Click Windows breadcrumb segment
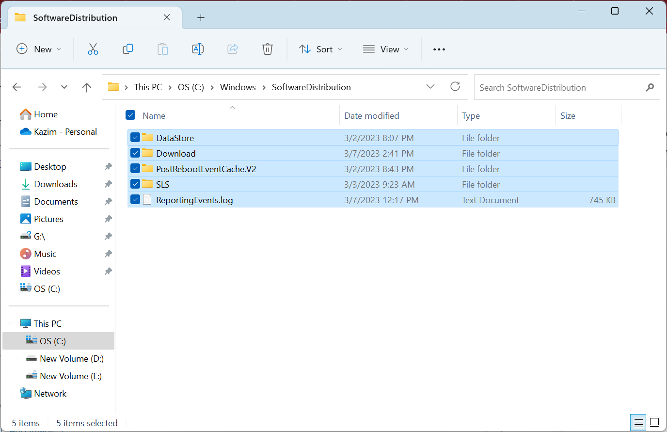The width and height of the screenshot is (667, 432). (x=238, y=87)
